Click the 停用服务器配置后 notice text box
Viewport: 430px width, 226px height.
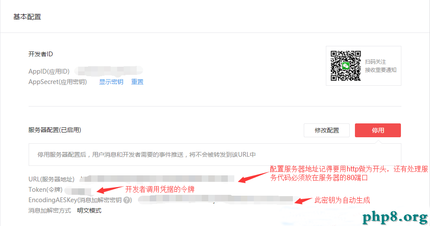215,155
